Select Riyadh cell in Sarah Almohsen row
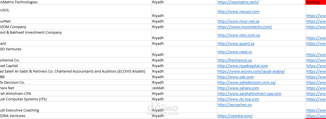The image size is (326, 119). click(x=184, y=93)
